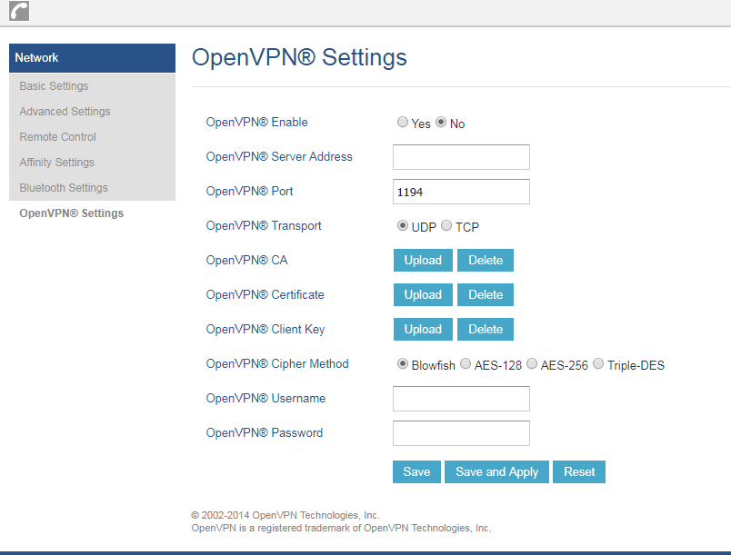This screenshot has height=555, width=731.
Task: Delete the OpenVPN Client Key
Action: coord(486,329)
